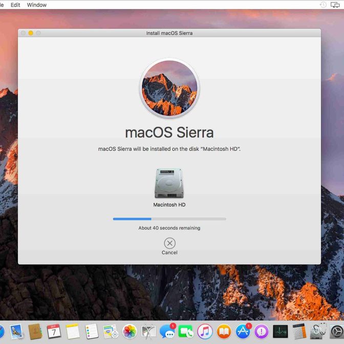
Task: Open Feedback Assistant in the Dock
Action: pyautogui.click(x=262, y=332)
